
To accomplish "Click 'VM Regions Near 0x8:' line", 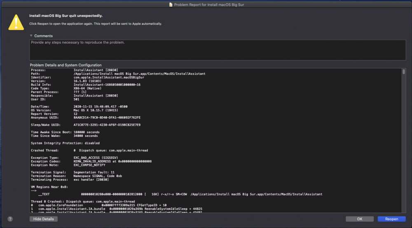I will 49,187.
